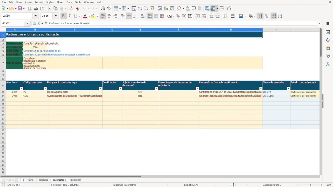
Task: Click the Clear Direct Formatting icon
Action: [x=77, y=9]
